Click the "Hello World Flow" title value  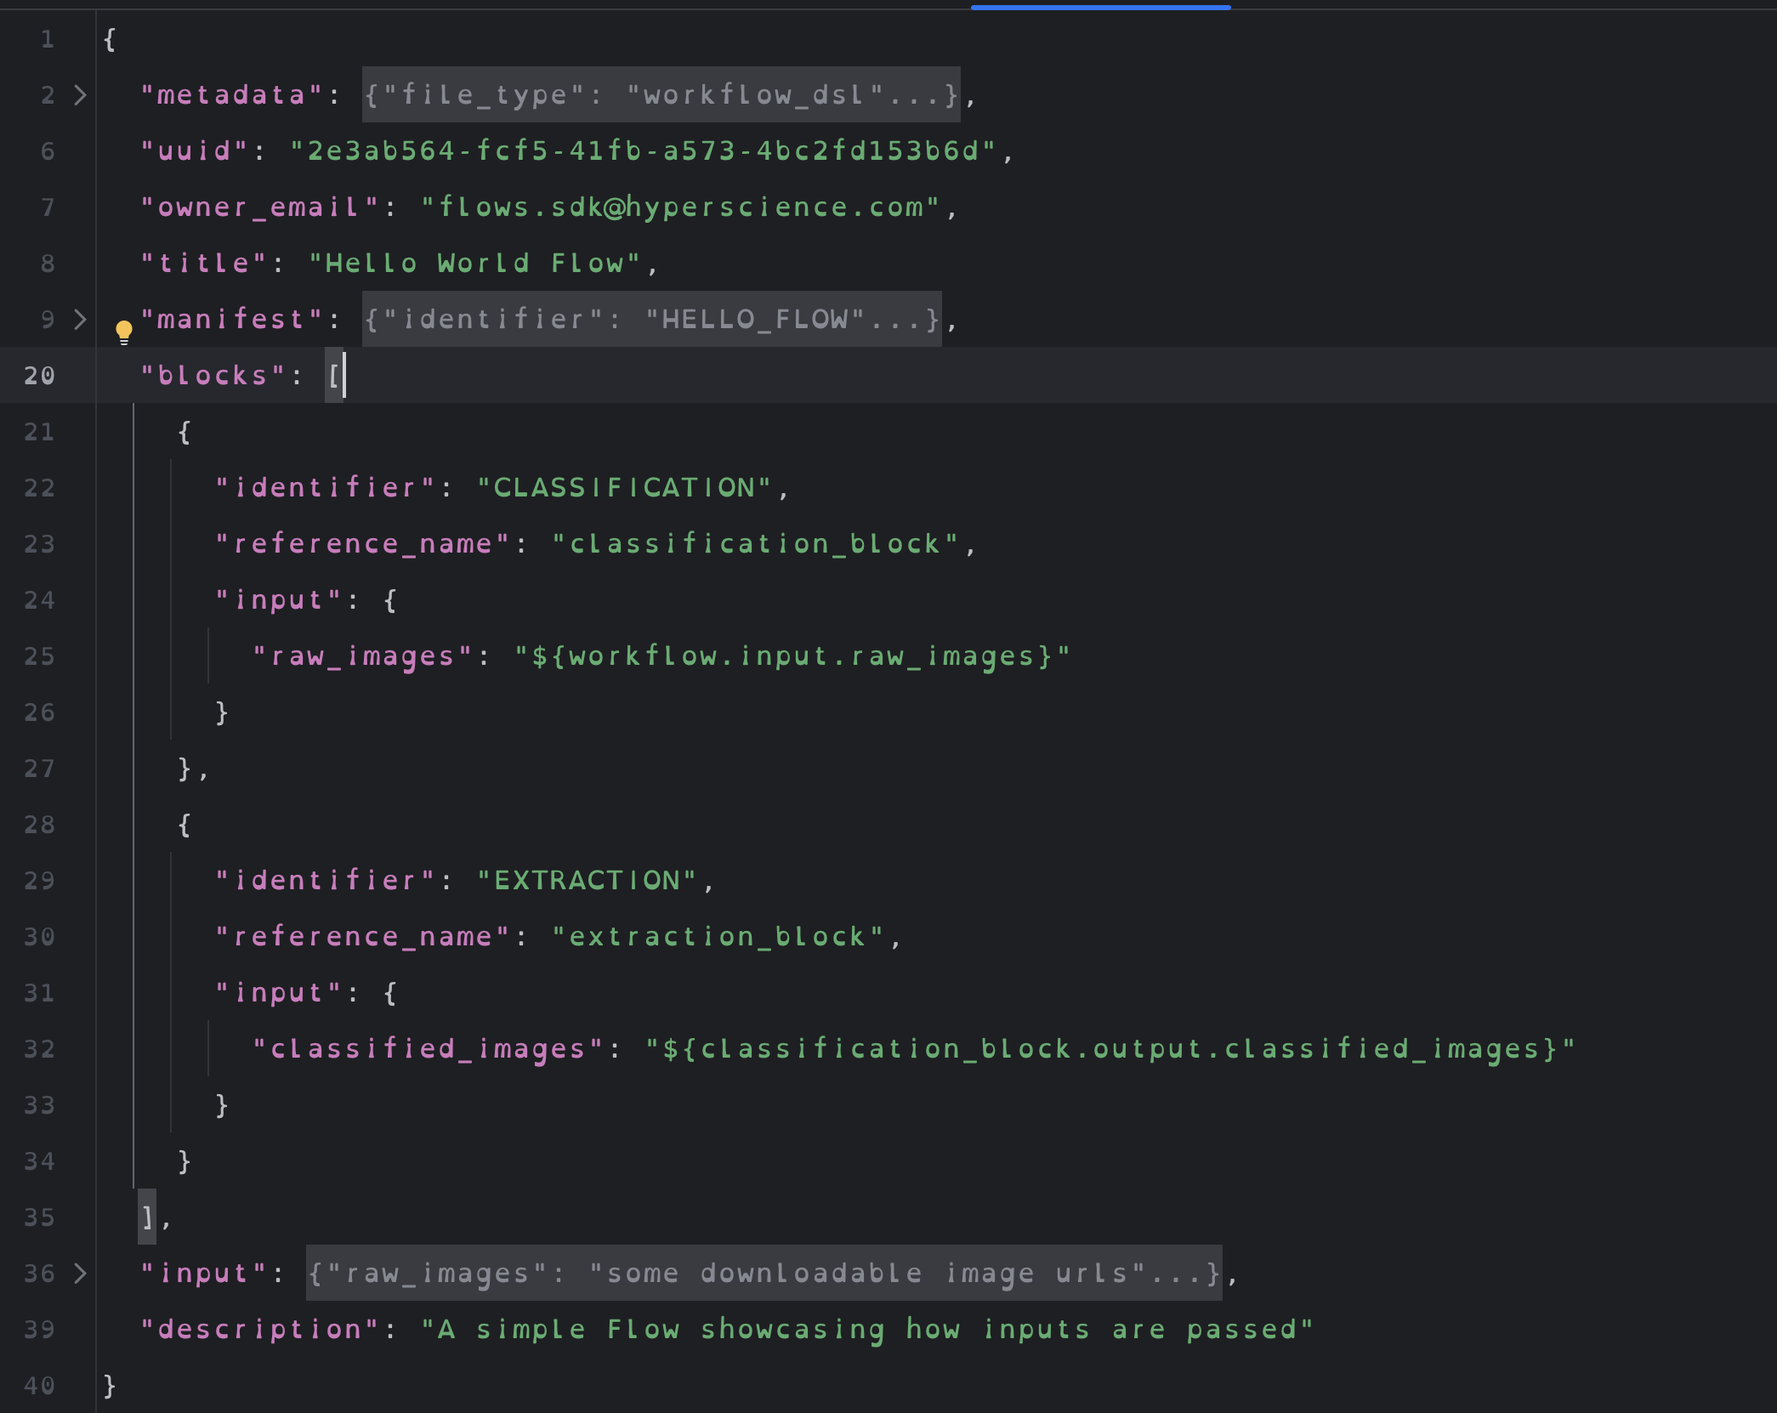474,263
